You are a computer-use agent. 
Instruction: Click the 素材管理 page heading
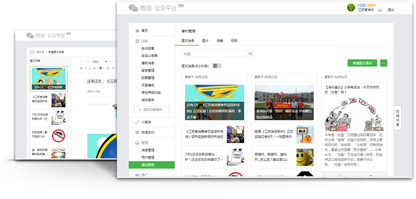[x=189, y=31]
